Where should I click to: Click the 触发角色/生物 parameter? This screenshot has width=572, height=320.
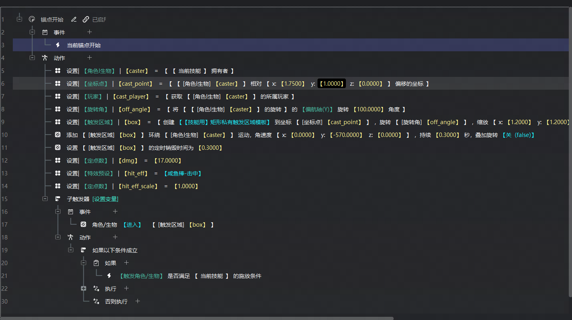coord(141,276)
